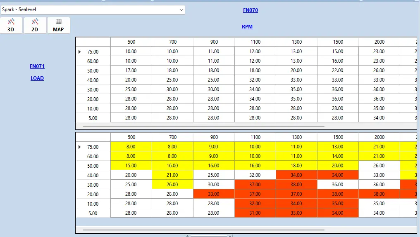This screenshot has width=420, height=237.
Task: Select yellow 26.00 cell in lower table
Action: (x=172, y=185)
